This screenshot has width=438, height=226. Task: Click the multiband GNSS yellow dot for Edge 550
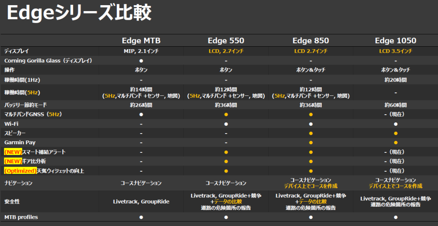(x=226, y=114)
